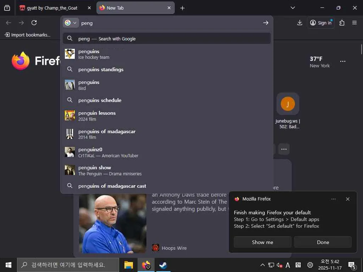Click the Sign in account button
The height and width of the screenshot is (272, 363).
pos(321,23)
